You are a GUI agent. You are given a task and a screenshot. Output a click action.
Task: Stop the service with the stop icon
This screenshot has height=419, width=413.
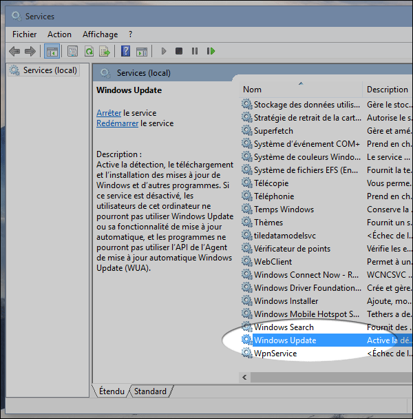(179, 51)
